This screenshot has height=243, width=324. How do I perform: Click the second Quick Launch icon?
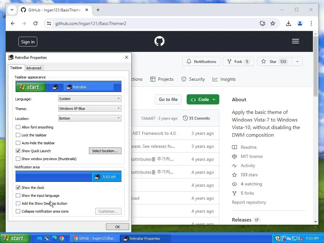pos(47,238)
